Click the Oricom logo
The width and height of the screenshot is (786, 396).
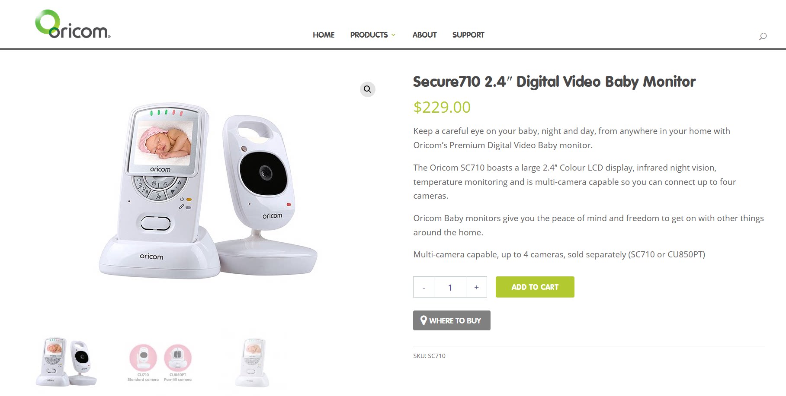point(73,24)
